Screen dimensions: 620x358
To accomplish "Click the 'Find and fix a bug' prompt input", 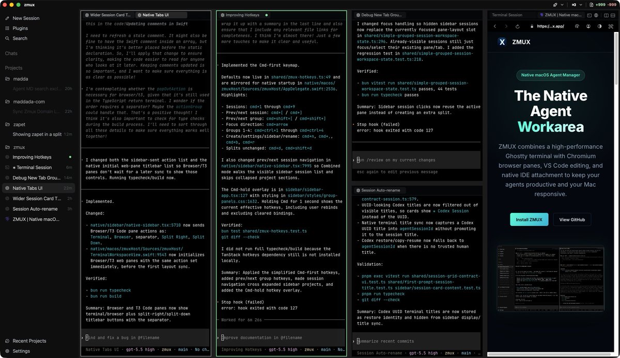I will [146, 337].
